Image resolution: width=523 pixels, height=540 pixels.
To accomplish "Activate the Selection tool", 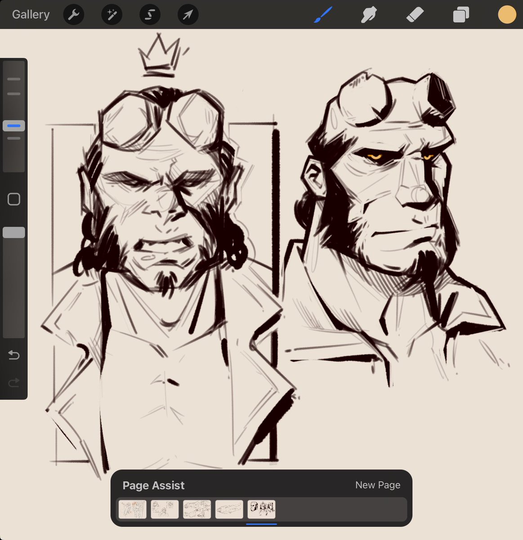I will point(150,15).
